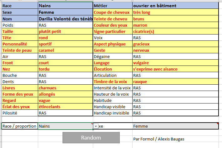Select the "rauque" voice timbre cell

[175, 82]
